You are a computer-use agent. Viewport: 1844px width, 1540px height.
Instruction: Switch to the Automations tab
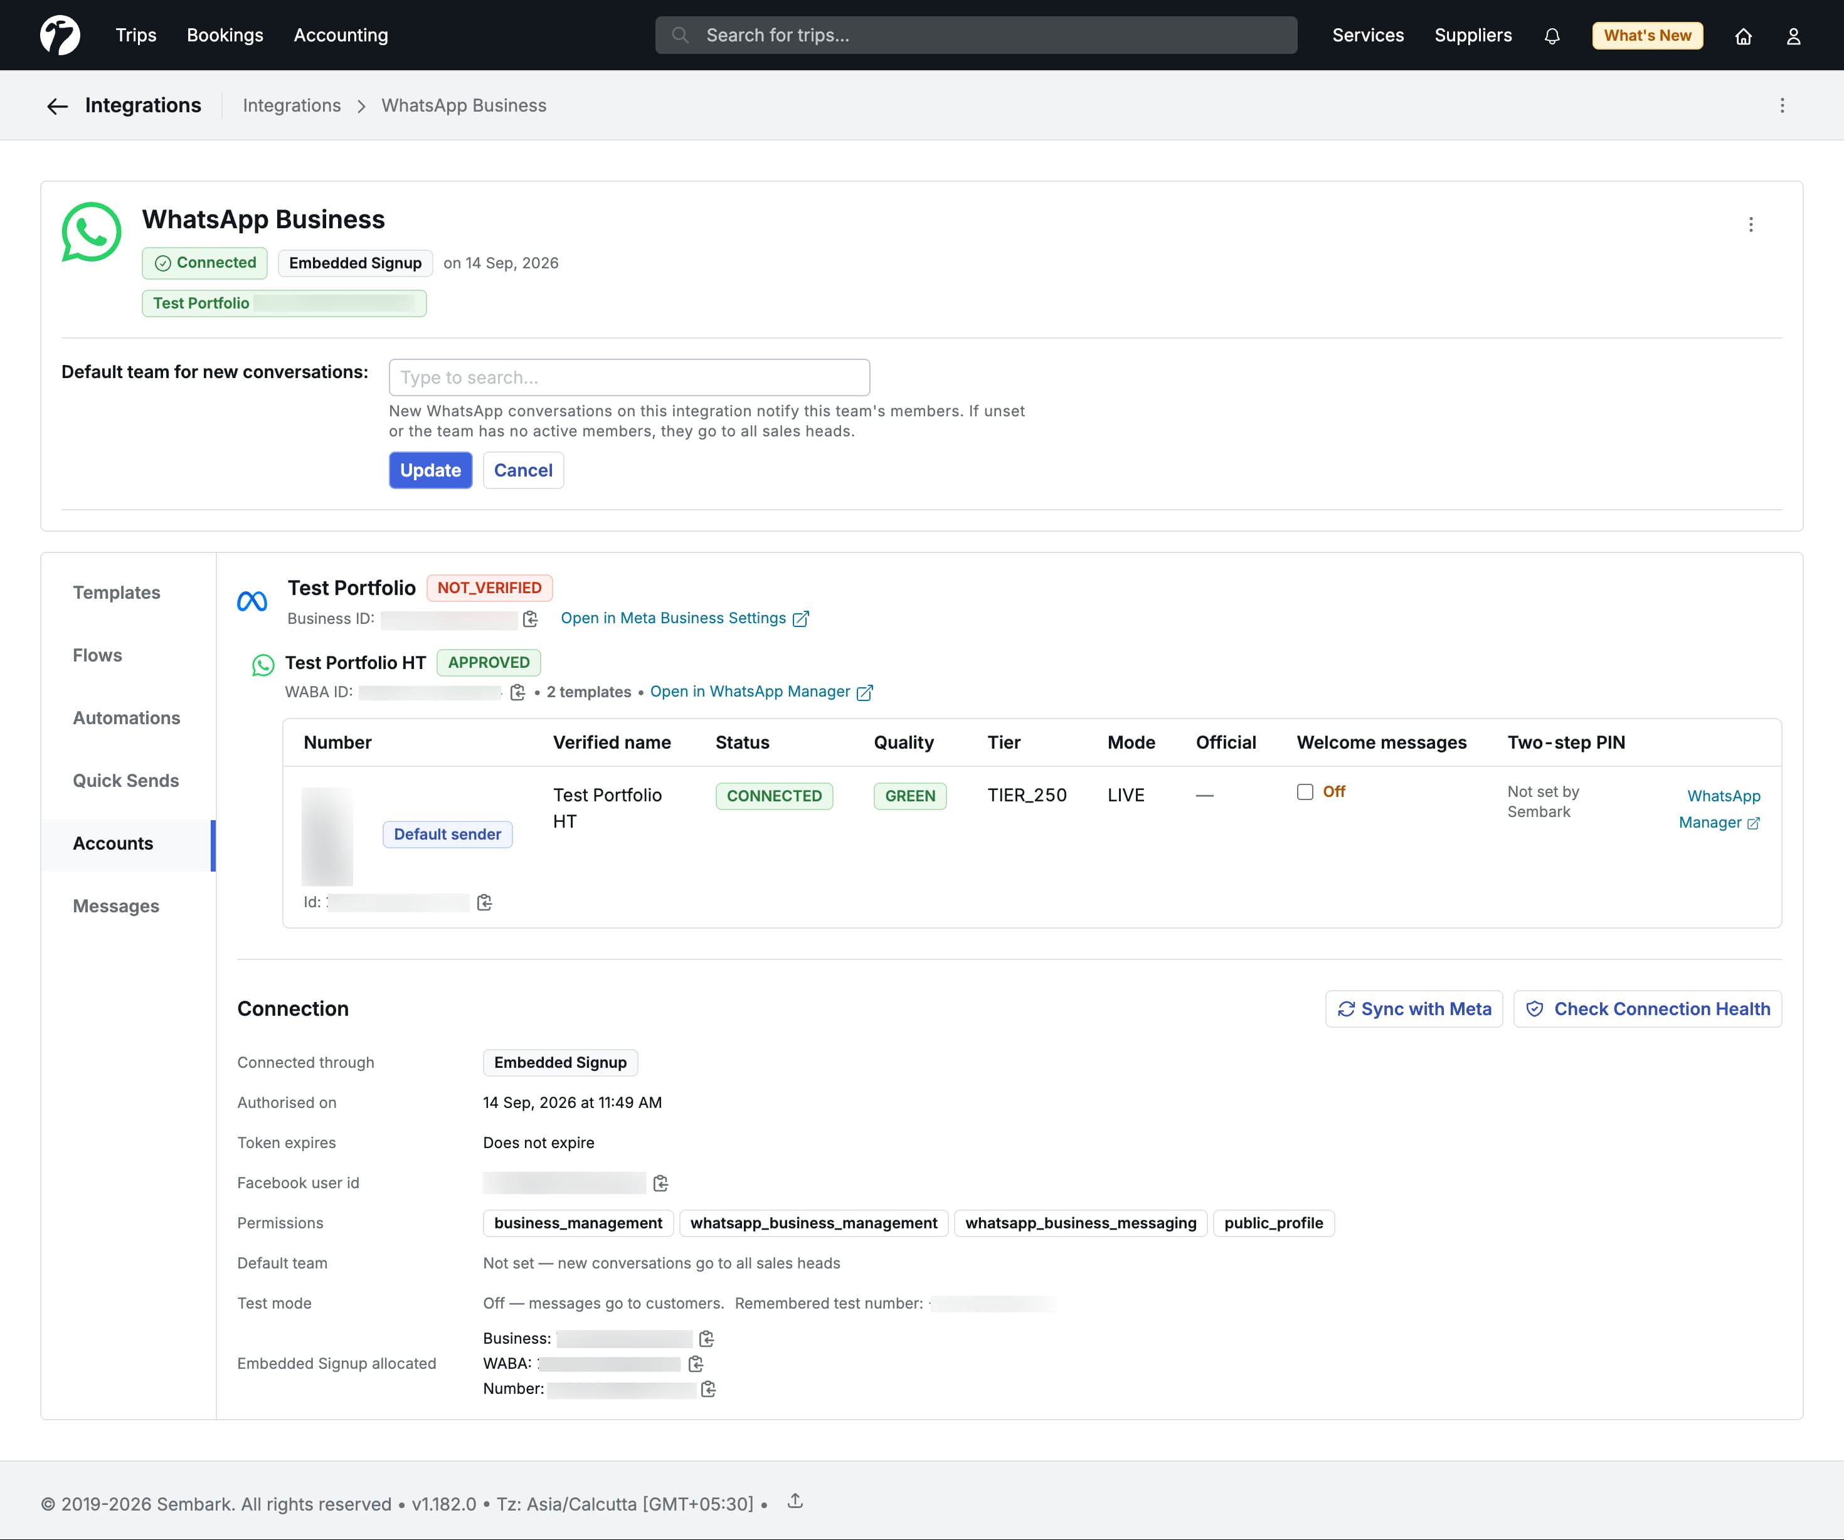pos(127,718)
